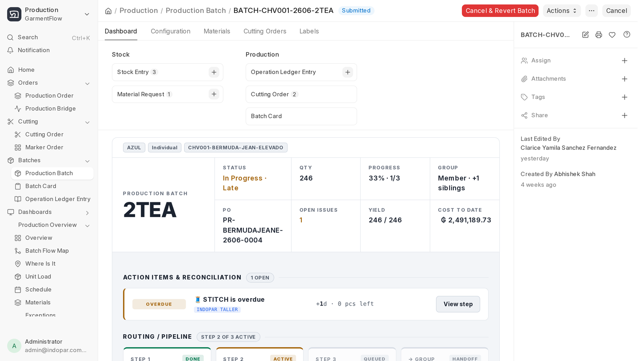Click the STEP 2 OF 3 ACTIVE badge
Screen dimensions: 642x361
[228, 337]
